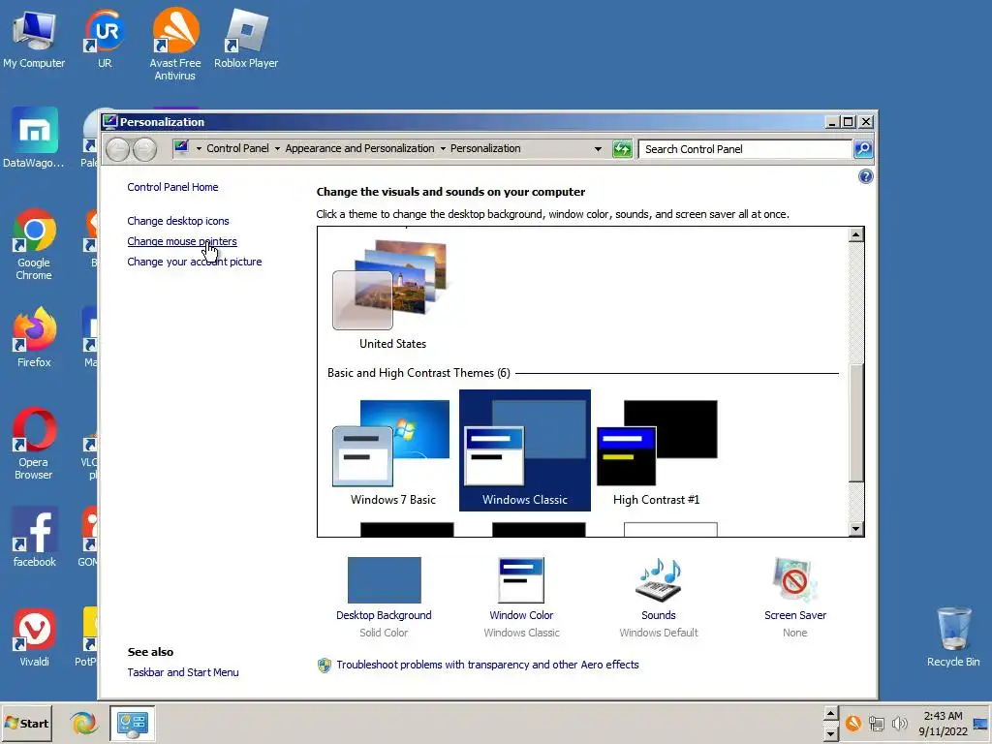Open the Sounds settings icon

(x=659, y=580)
